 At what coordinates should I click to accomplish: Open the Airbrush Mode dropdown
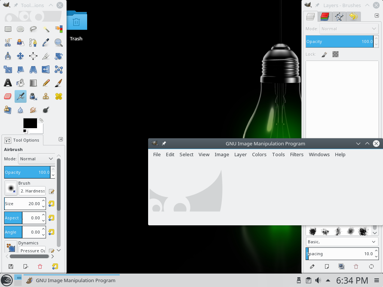pyautogui.click(x=37, y=159)
